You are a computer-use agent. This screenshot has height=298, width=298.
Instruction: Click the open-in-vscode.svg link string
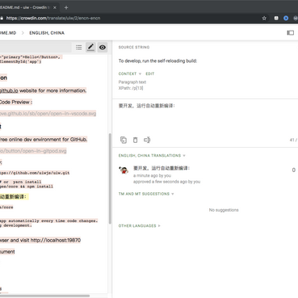coord(48,114)
